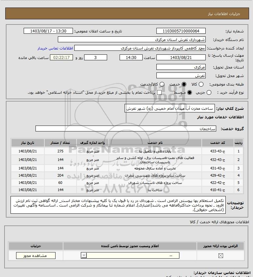Select the کالا radio button
This screenshot has height=277, width=253.
(201, 85)
